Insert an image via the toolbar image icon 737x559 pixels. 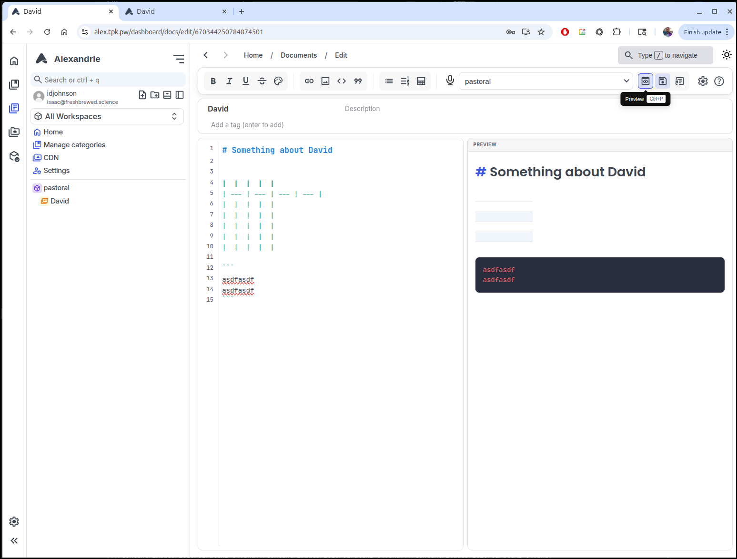coord(325,81)
